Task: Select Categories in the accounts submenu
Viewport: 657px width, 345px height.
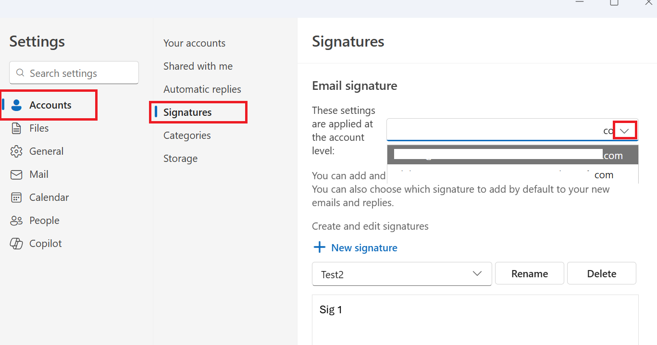Action: [187, 136]
